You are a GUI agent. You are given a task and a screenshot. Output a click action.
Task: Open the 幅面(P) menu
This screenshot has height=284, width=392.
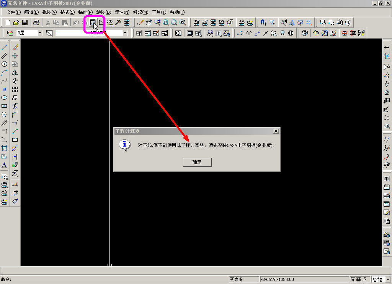85,12
